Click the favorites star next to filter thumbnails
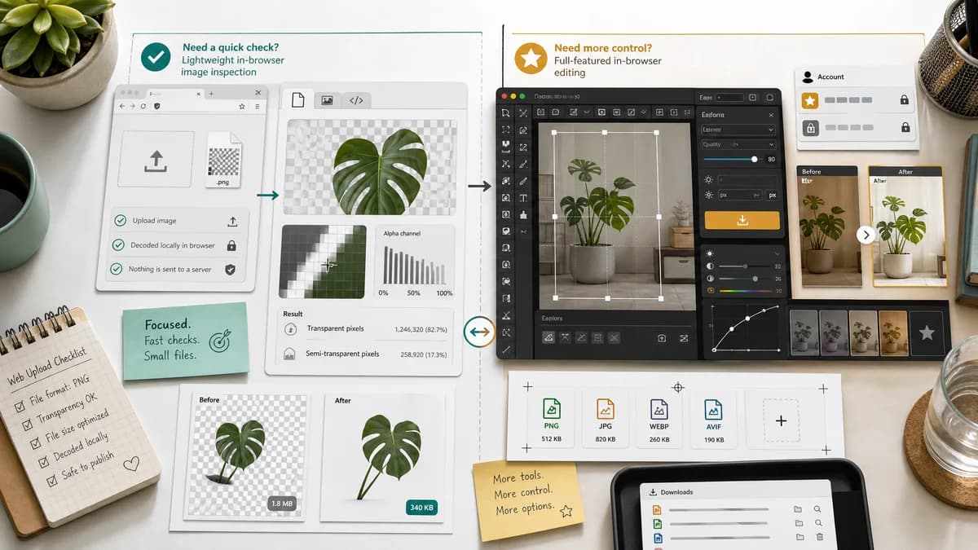978x550 pixels. (927, 332)
